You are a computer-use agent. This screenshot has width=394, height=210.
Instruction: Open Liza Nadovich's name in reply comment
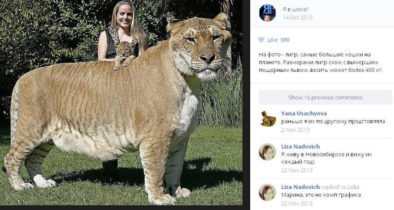[x=300, y=187]
